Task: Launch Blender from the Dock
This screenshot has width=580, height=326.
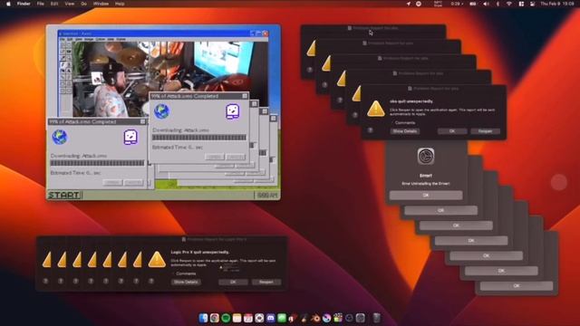Action: tap(315, 318)
